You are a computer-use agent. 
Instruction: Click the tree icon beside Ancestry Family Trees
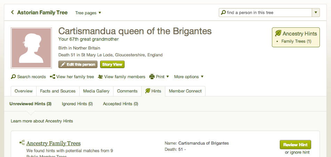[x=22, y=143]
